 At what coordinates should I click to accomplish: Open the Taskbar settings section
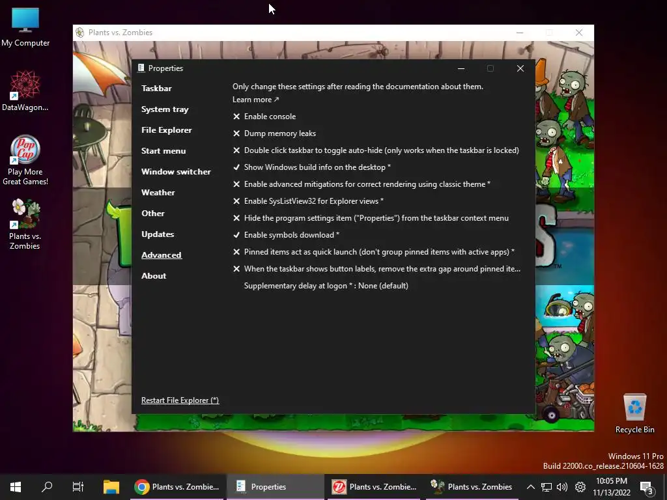156,89
